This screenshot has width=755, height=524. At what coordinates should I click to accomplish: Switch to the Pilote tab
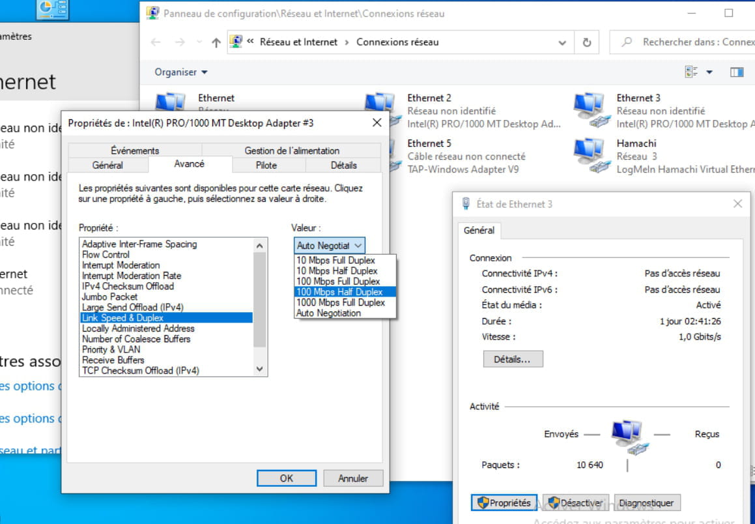pos(266,165)
